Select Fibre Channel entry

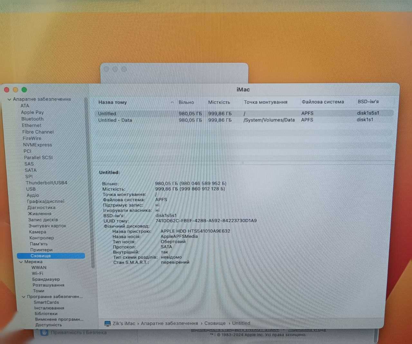(x=38, y=132)
